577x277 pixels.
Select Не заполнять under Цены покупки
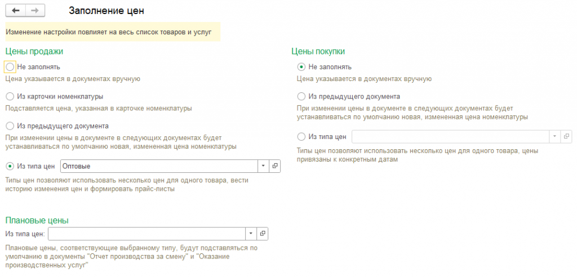(x=301, y=67)
